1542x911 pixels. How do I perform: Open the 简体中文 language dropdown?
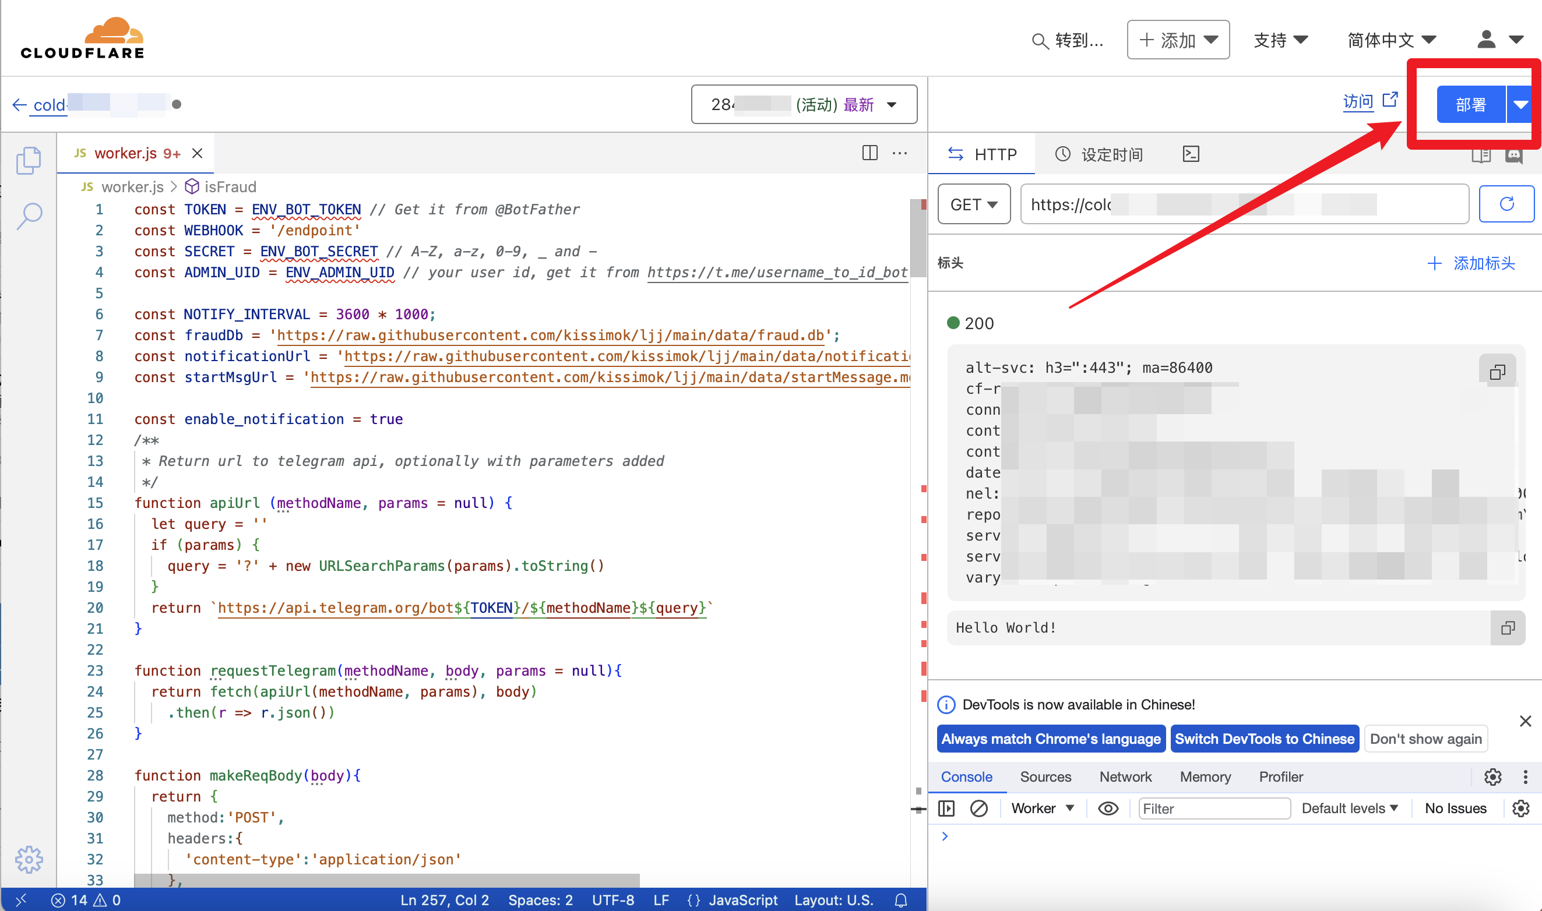pyautogui.click(x=1392, y=40)
